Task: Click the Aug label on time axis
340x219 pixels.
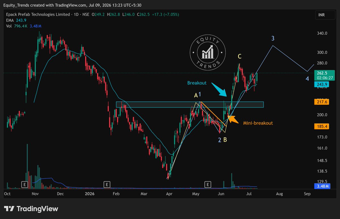Action: 279,194
